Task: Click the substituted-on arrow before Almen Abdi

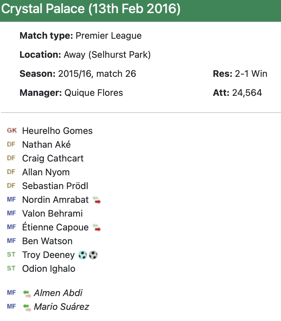Action: pyautogui.click(x=27, y=293)
